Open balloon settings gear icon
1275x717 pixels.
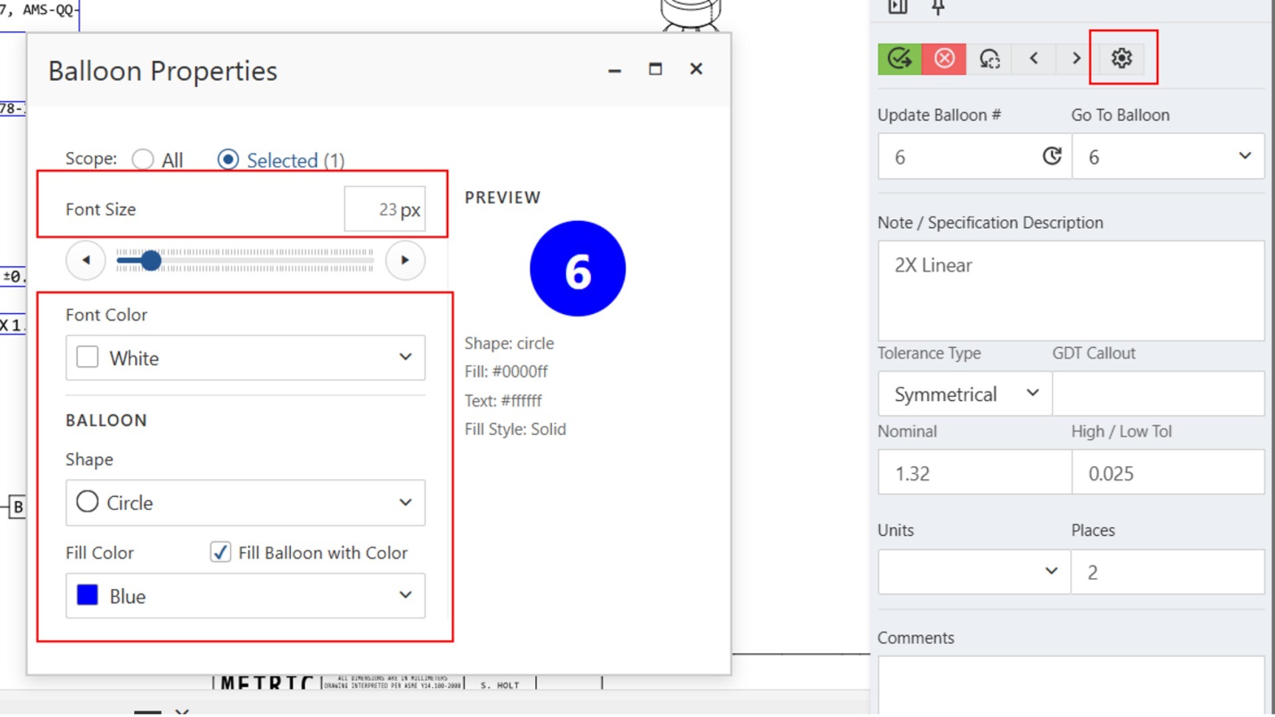(x=1122, y=58)
